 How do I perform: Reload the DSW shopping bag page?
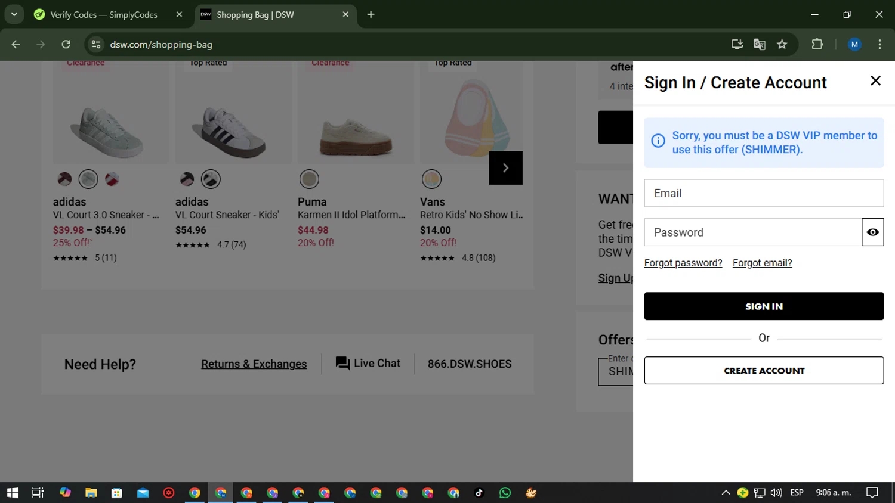[66, 45]
